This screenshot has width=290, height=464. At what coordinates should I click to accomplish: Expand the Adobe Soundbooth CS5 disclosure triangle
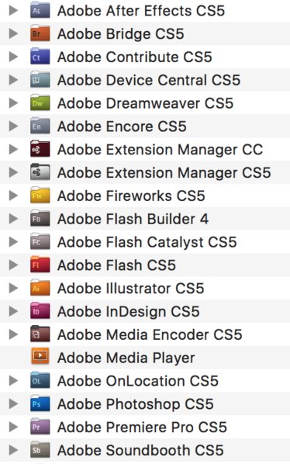coord(14,450)
